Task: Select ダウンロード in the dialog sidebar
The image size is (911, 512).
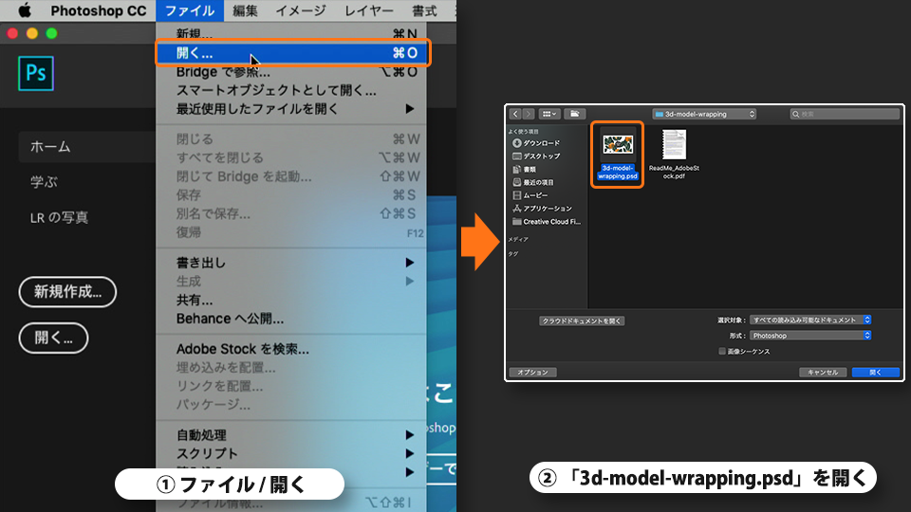Action: tap(536, 143)
